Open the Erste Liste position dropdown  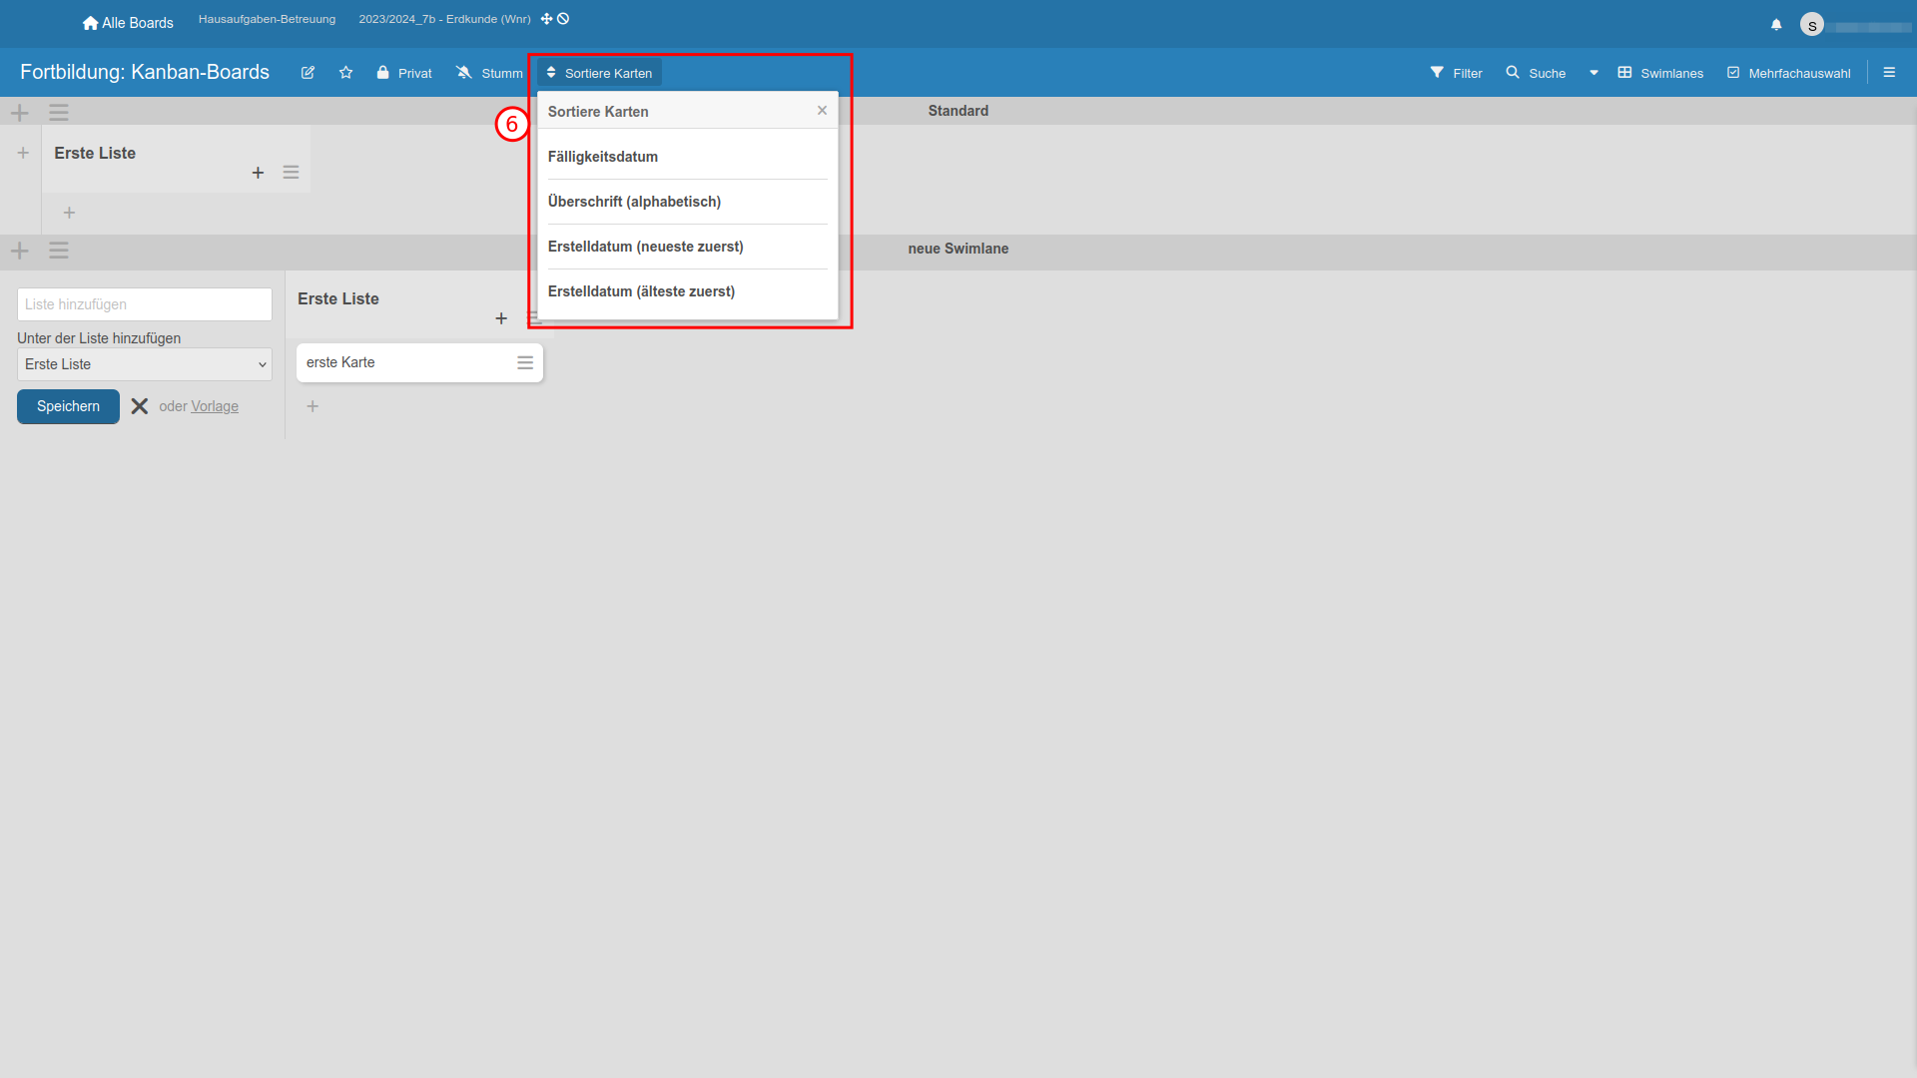[145, 364]
